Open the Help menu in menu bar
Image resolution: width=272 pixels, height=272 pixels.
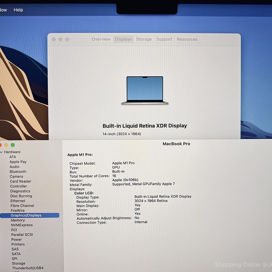18,10
